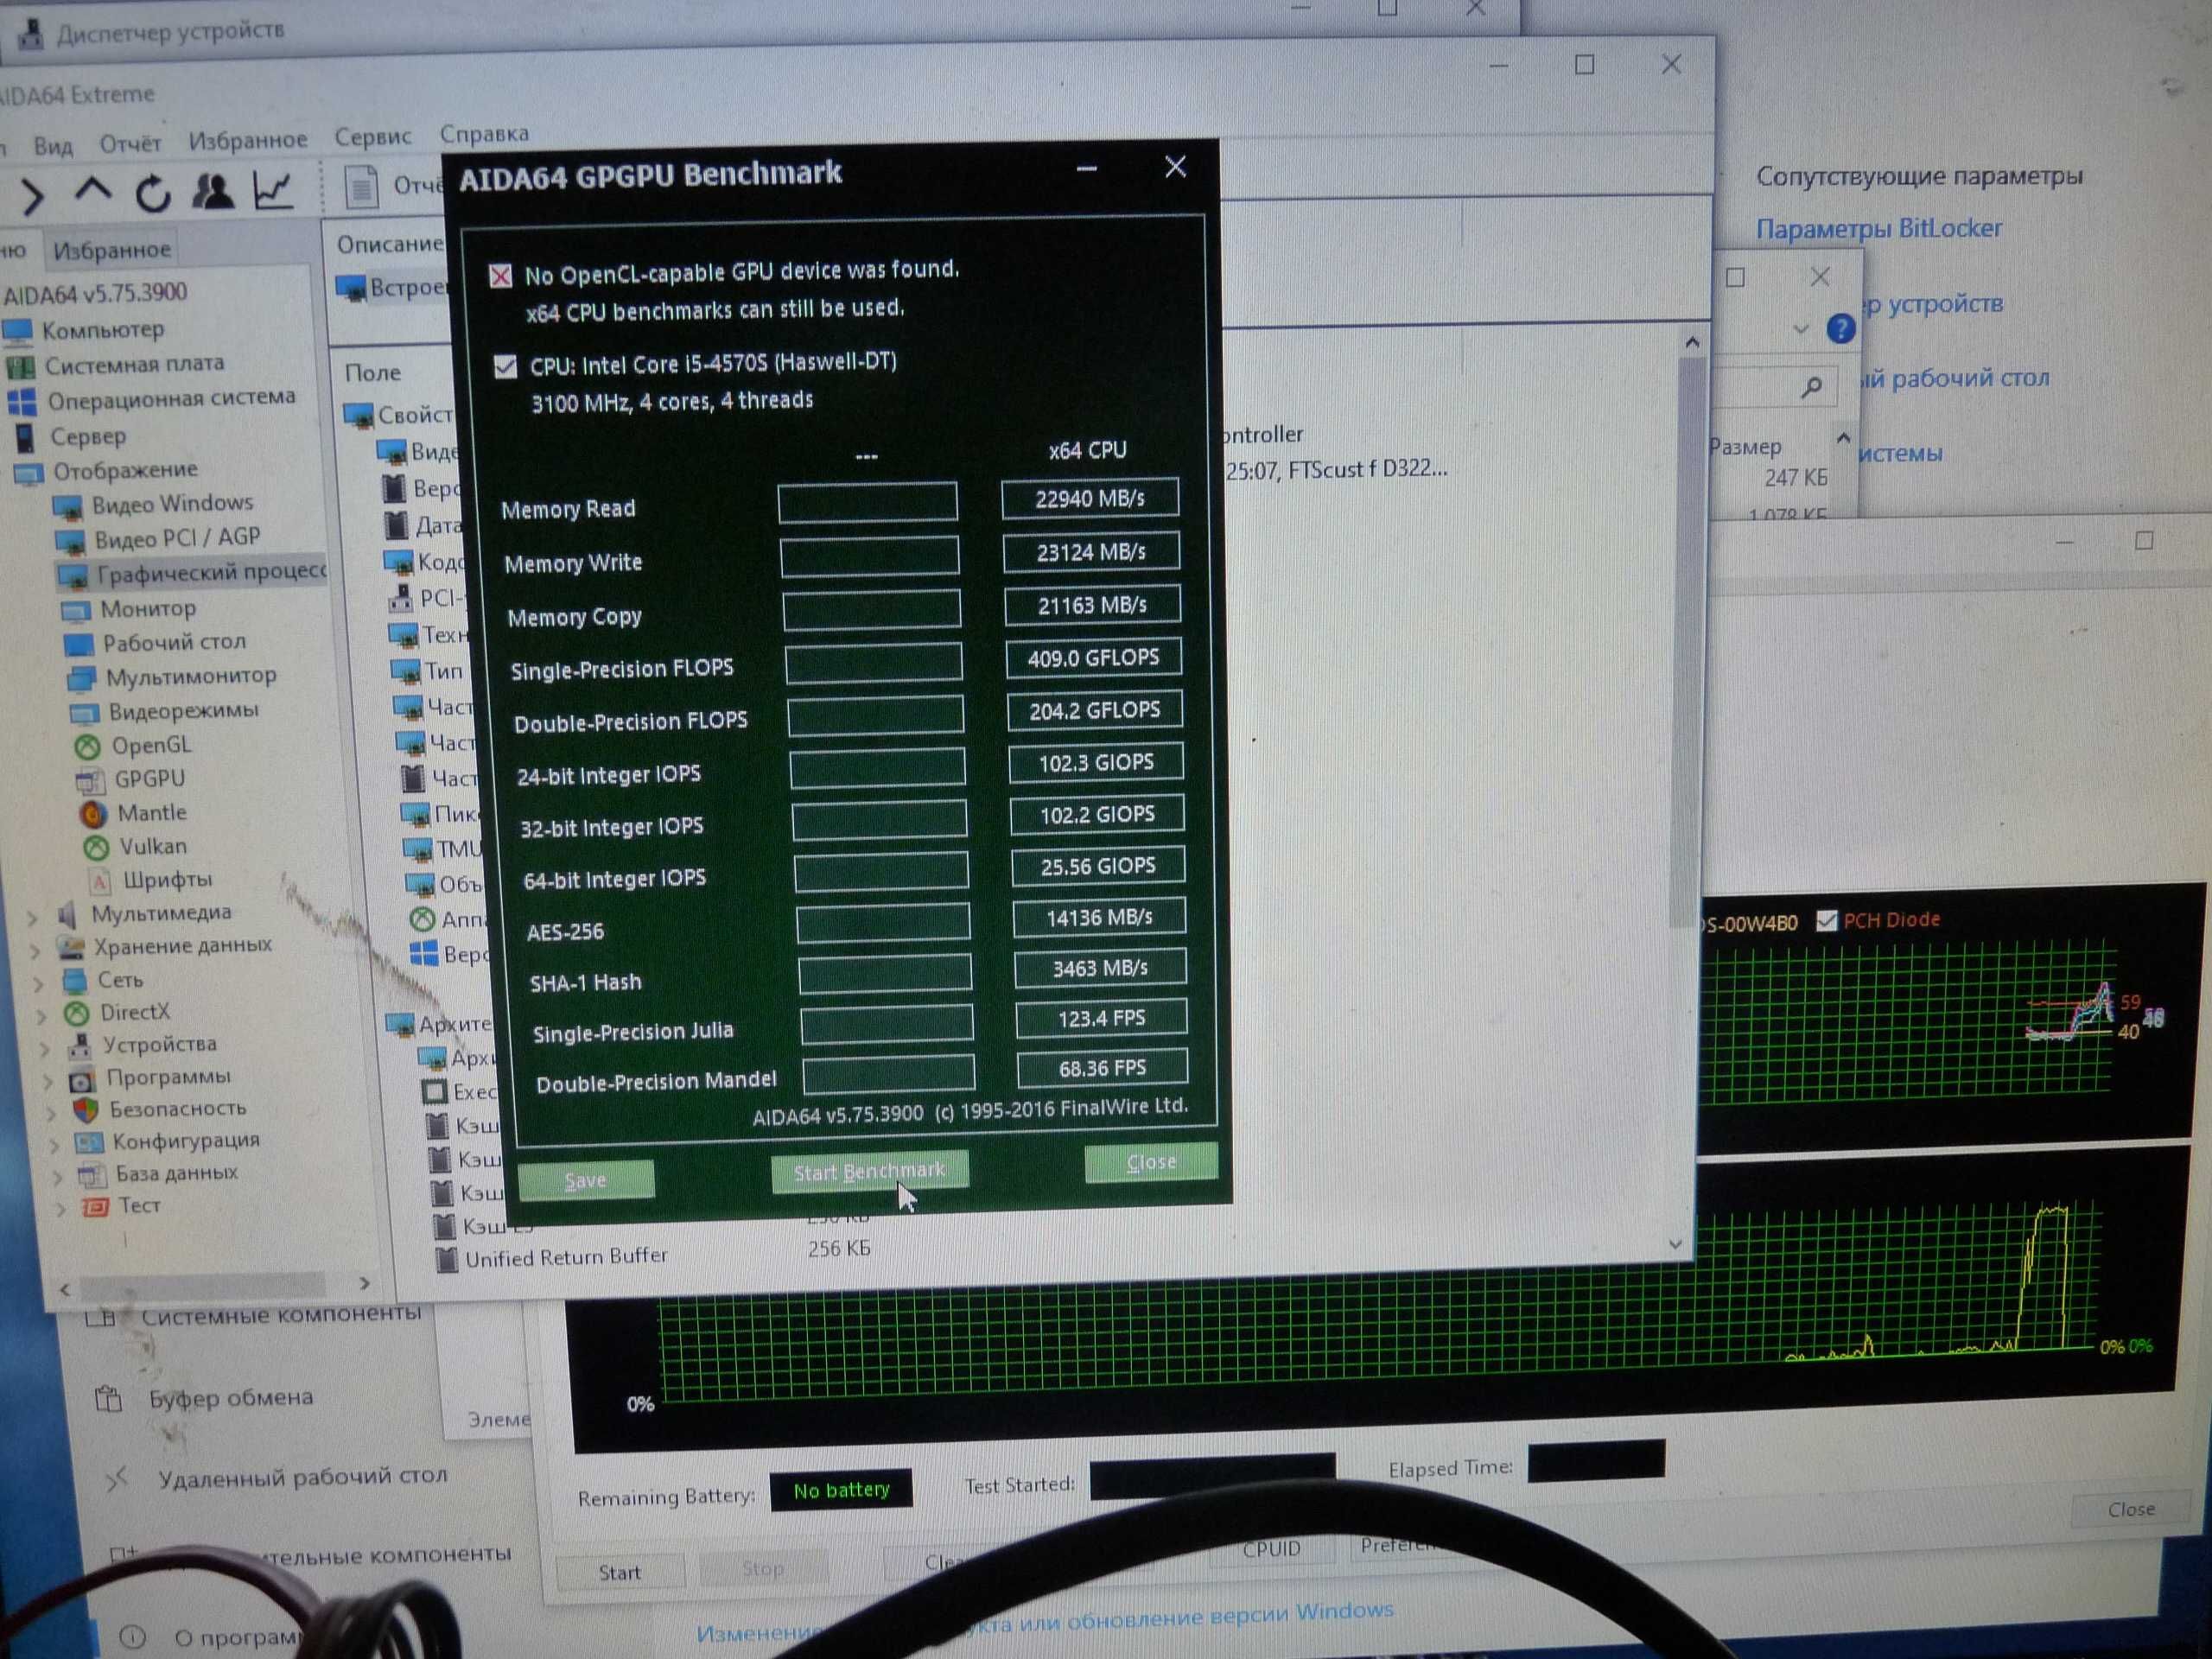Select Системная плата in the tree

point(134,364)
